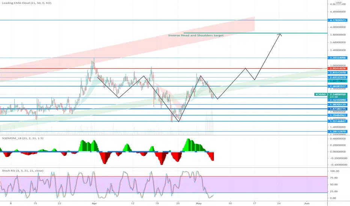Click date '15' on the time axis
The height and width of the screenshot is (206, 350).
(35, 203)
